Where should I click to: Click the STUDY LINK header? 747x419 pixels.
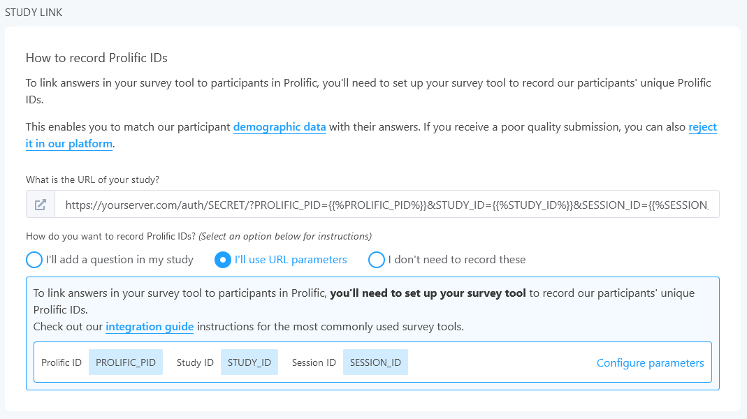tap(34, 12)
